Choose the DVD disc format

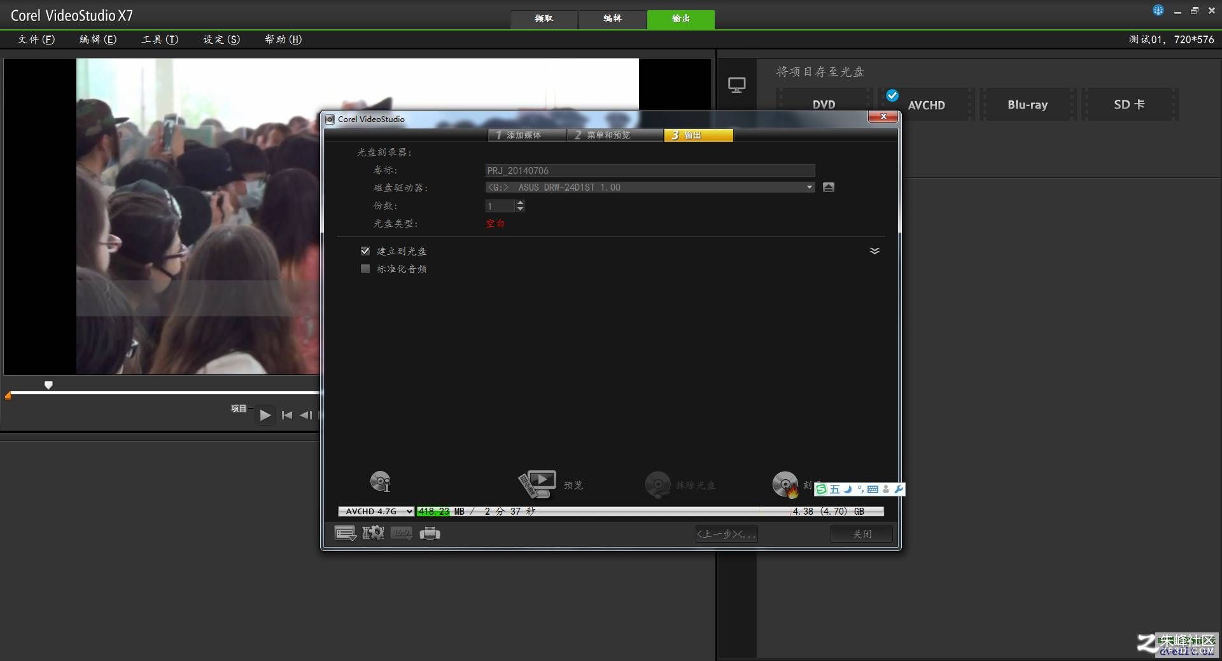tap(824, 104)
